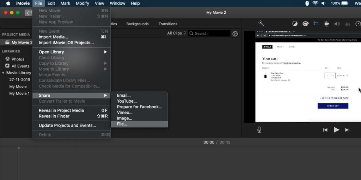Select All Events in the Libraries sidebar
The height and width of the screenshot is (180, 361).
20,66
